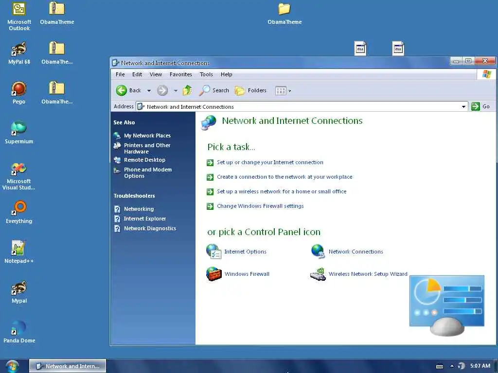Open the Networking troubleshooter

(x=139, y=209)
